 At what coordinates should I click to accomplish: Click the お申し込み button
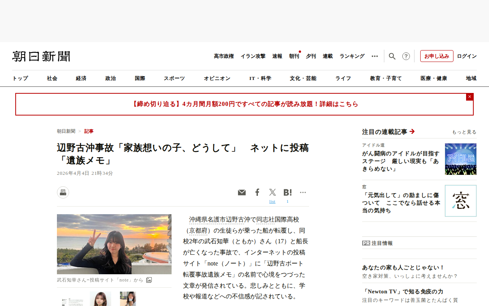(x=437, y=56)
